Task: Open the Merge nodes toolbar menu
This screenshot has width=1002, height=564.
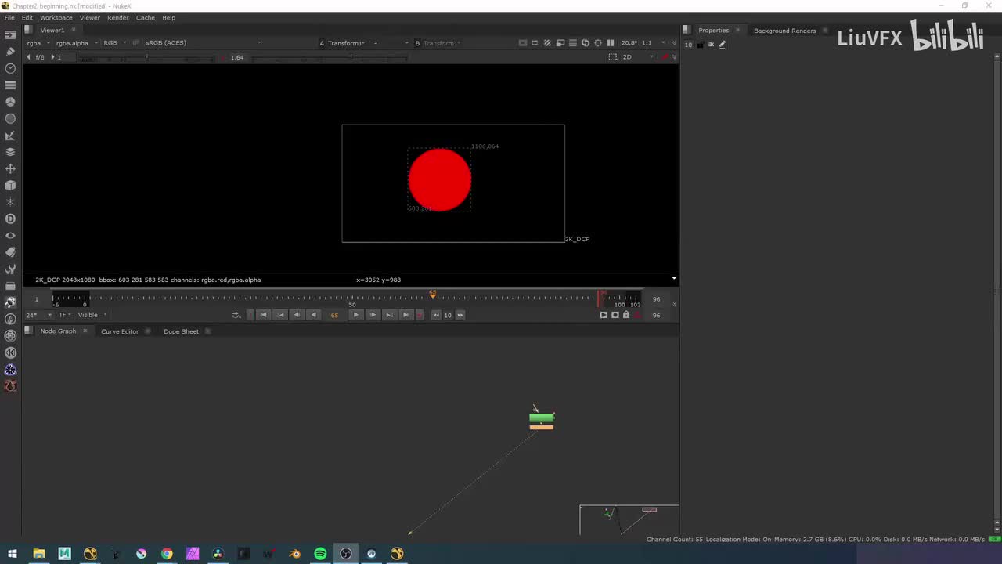Action: click(10, 152)
